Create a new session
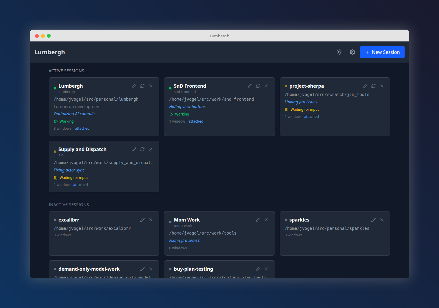 [382, 52]
